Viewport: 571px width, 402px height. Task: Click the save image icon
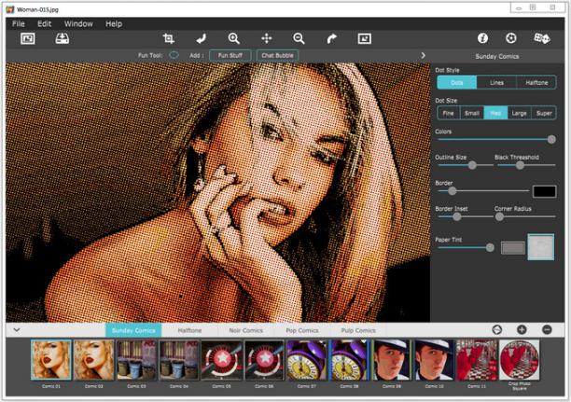tap(63, 38)
